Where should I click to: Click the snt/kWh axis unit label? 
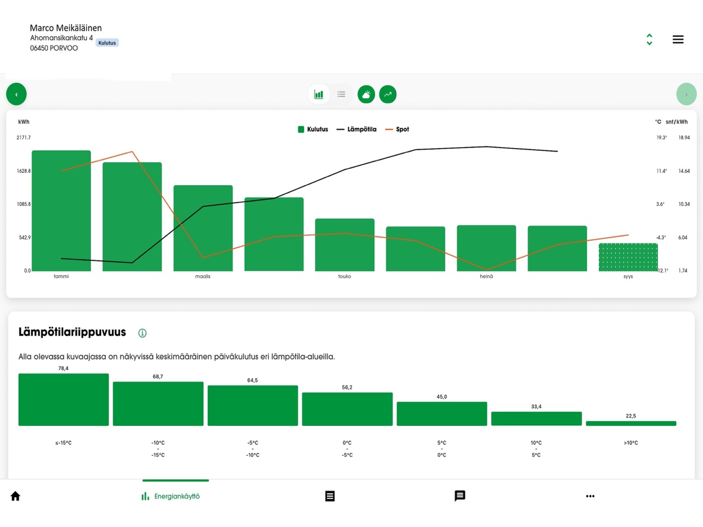(676, 122)
